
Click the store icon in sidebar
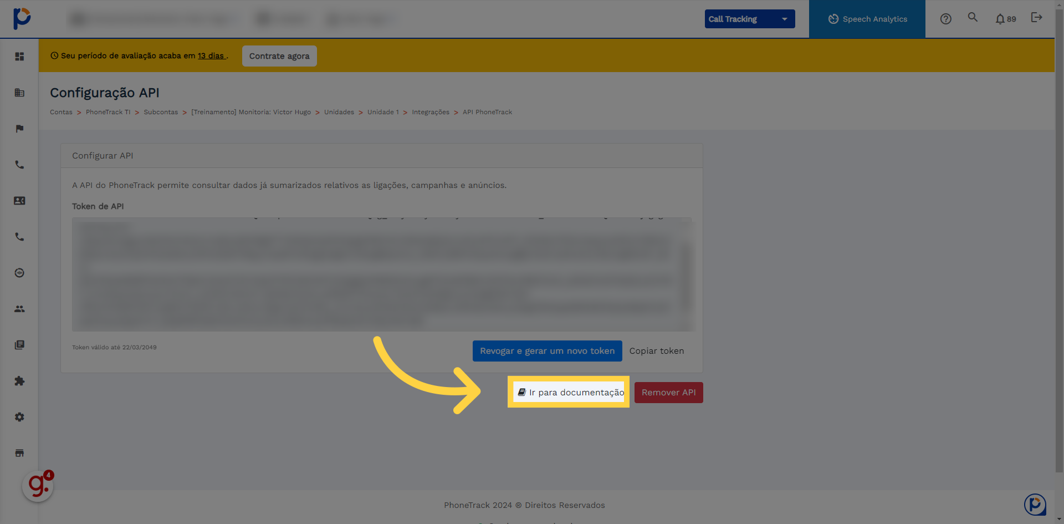click(19, 453)
